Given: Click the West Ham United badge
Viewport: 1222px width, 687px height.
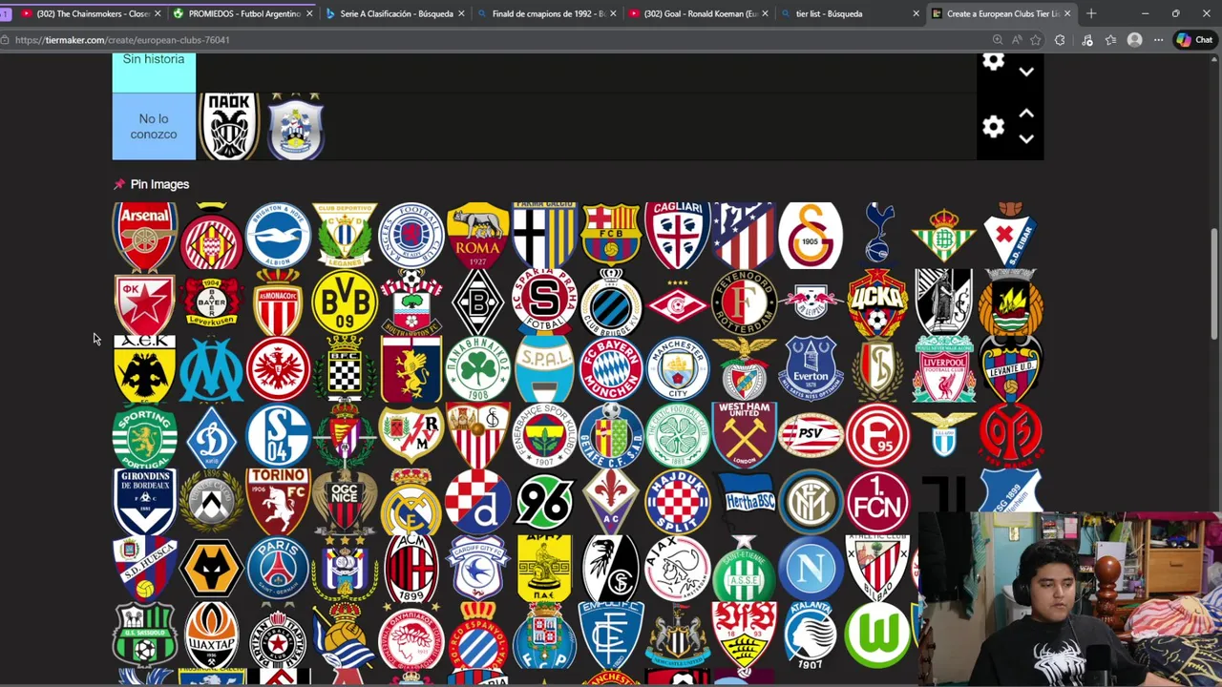Looking at the screenshot, I should (744, 436).
